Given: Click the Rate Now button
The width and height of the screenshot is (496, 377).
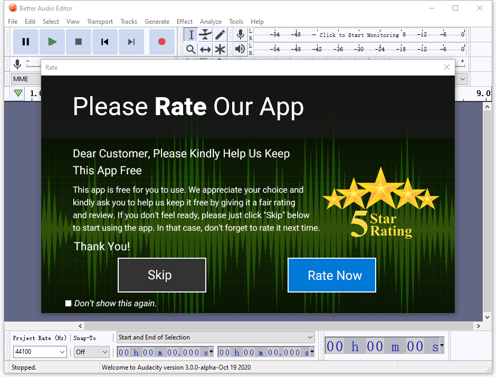Looking at the screenshot, I should click(x=331, y=275).
